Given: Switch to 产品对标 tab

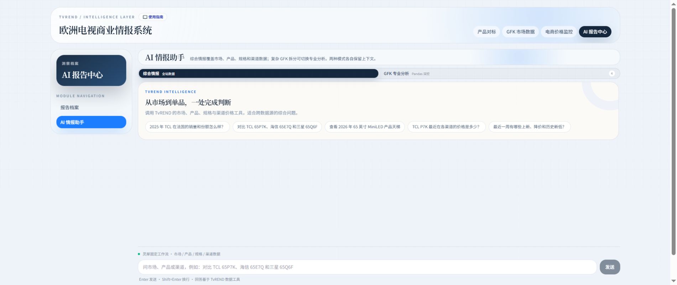Looking at the screenshot, I should tap(486, 32).
